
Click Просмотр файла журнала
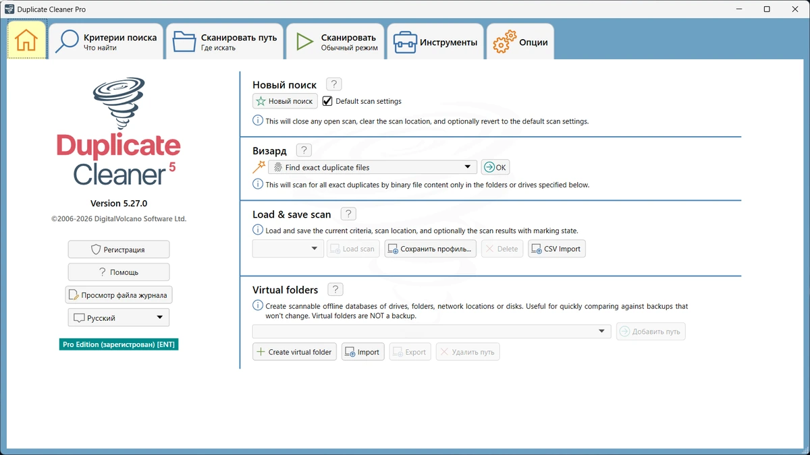tap(119, 295)
